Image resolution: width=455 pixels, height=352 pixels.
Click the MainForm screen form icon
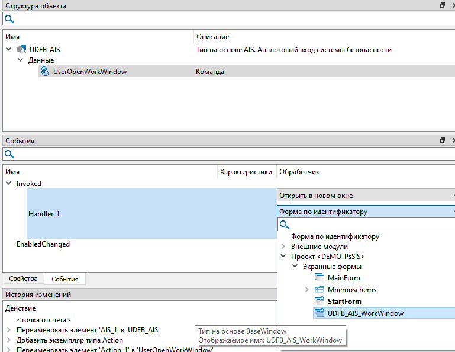point(320,278)
